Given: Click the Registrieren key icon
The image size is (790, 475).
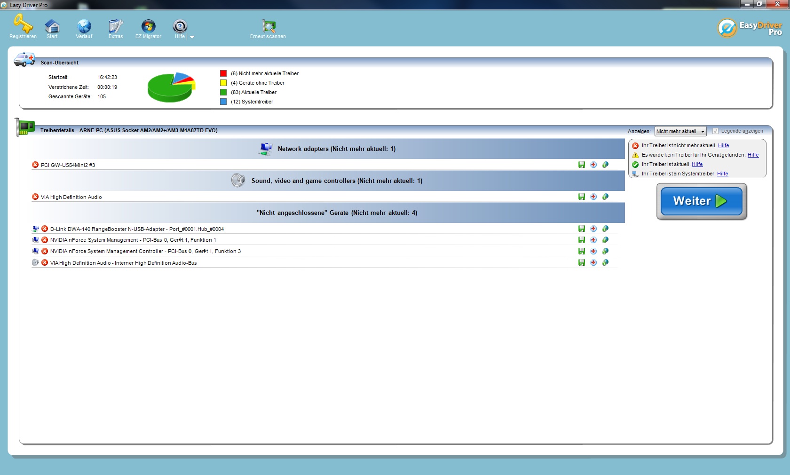Looking at the screenshot, I should [x=23, y=24].
